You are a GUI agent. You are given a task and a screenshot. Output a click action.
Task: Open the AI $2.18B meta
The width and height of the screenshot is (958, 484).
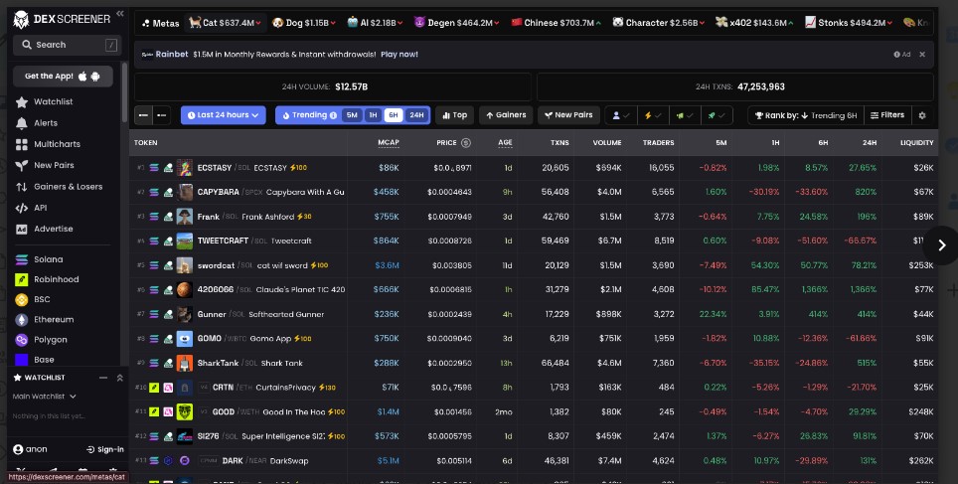pyautogui.click(x=375, y=23)
